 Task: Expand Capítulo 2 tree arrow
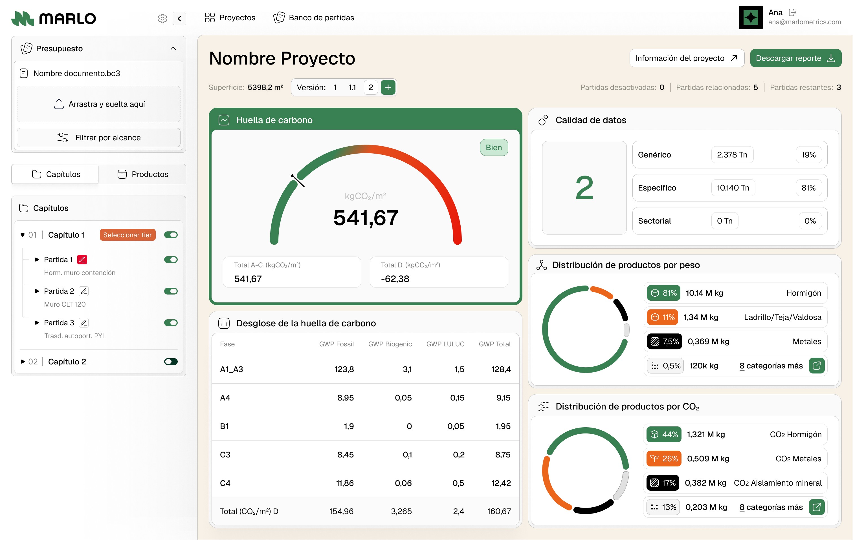click(23, 362)
